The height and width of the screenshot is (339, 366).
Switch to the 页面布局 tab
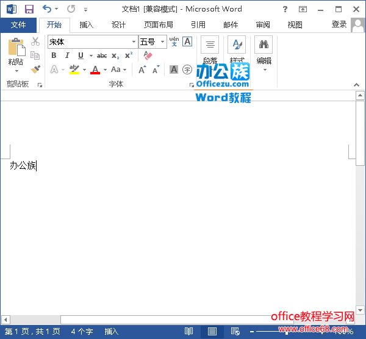pos(159,25)
